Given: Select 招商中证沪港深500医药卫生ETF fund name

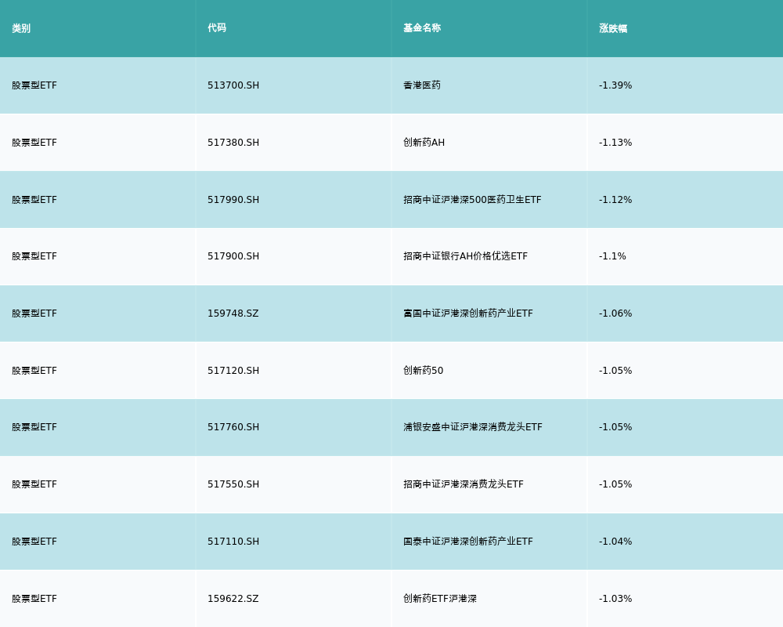Looking at the screenshot, I should [x=472, y=200].
